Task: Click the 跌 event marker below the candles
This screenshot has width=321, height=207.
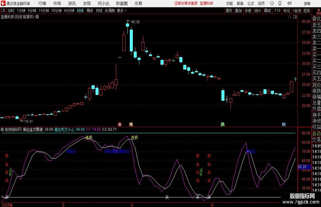Action: [223, 124]
